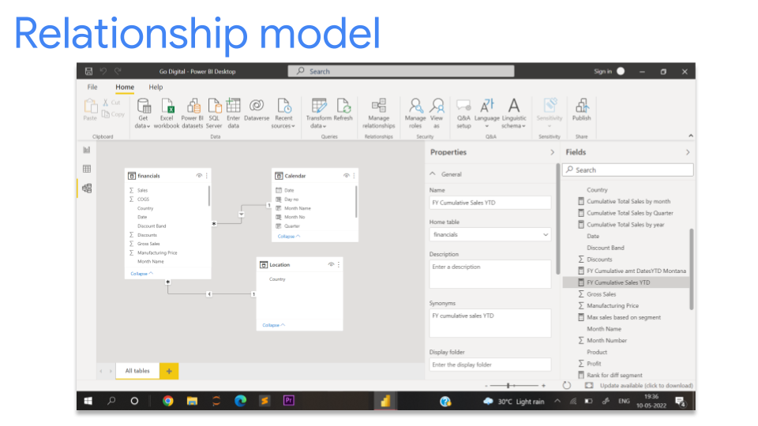Open the File menu

pos(92,87)
